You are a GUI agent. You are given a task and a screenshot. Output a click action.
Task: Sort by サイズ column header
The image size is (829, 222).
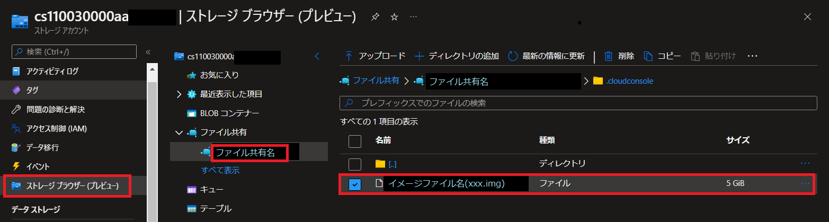coord(738,140)
